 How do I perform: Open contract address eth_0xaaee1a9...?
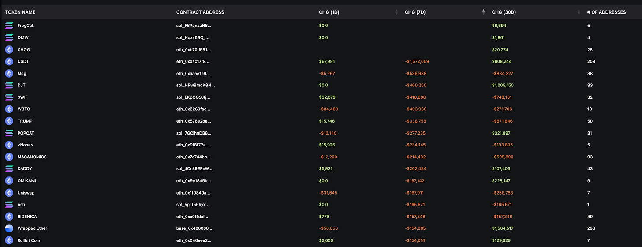(193, 73)
